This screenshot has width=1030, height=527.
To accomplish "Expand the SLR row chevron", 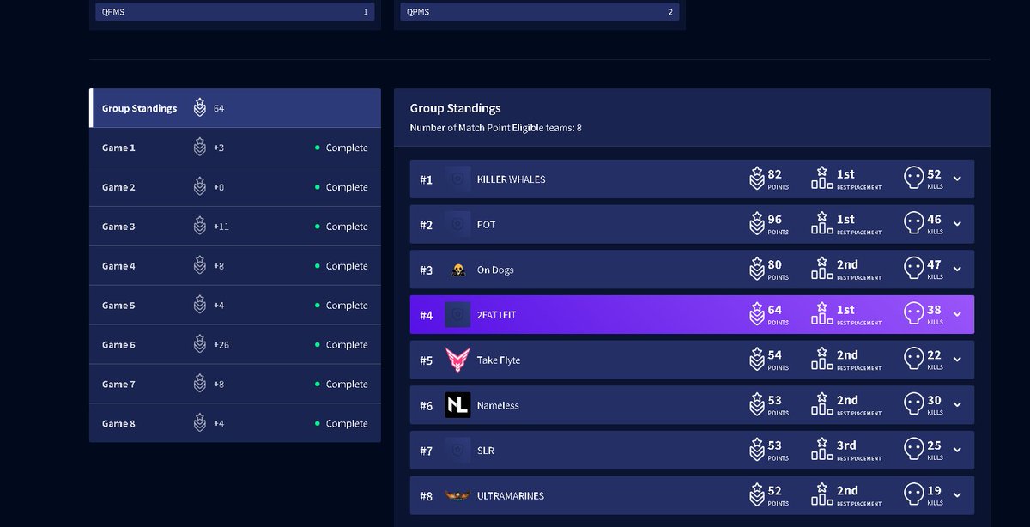I will tap(957, 451).
